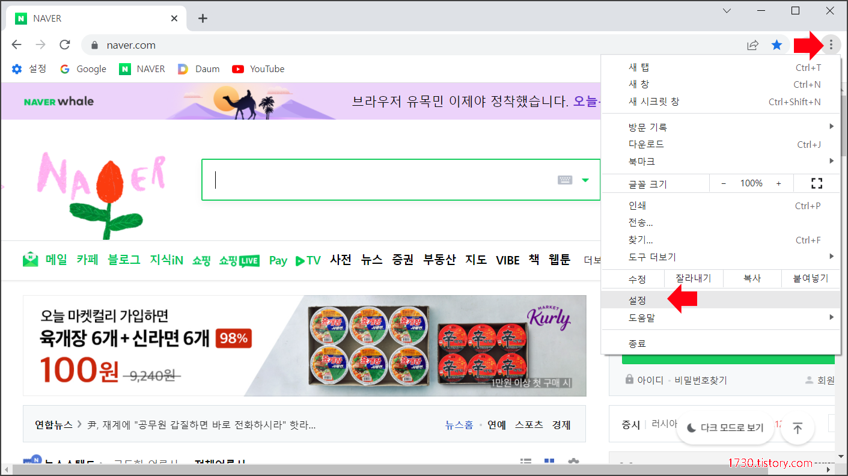
Task: Open the 블로그 link
Action: point(124,260)
